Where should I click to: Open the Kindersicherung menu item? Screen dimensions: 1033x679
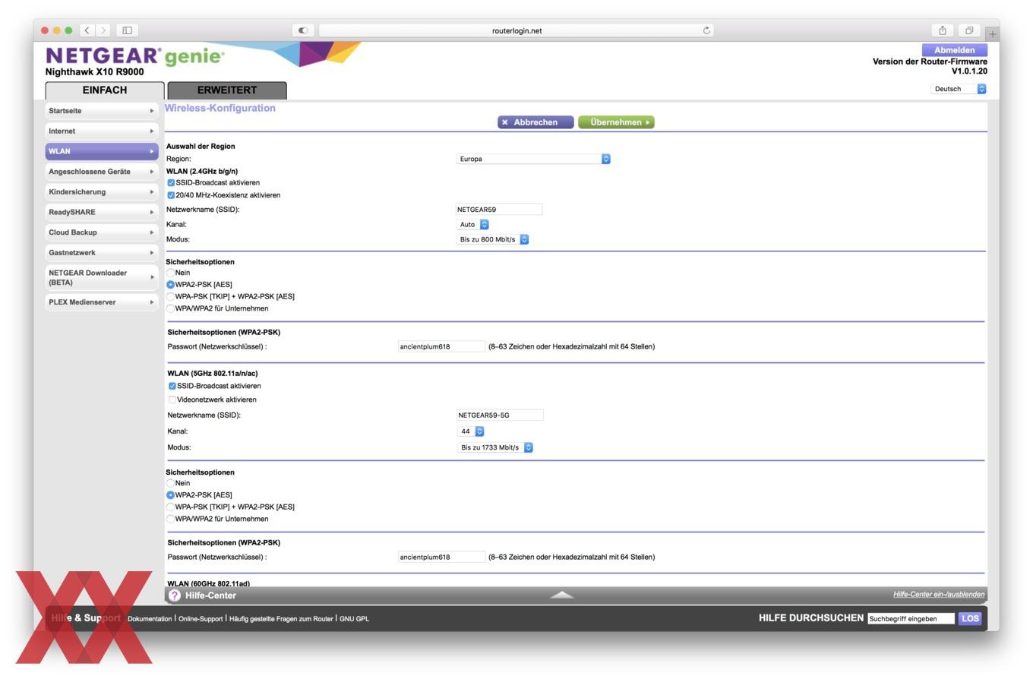102,192
